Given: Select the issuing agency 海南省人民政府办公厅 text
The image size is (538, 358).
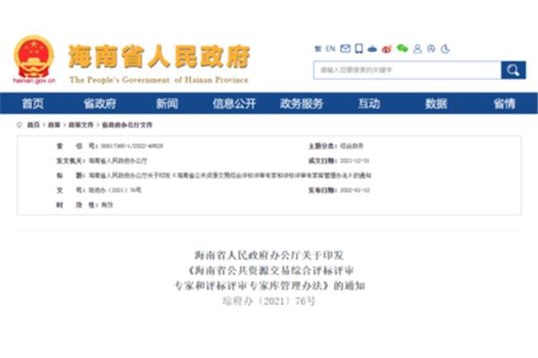Looking at the screenshot, I should coord(118,161).
